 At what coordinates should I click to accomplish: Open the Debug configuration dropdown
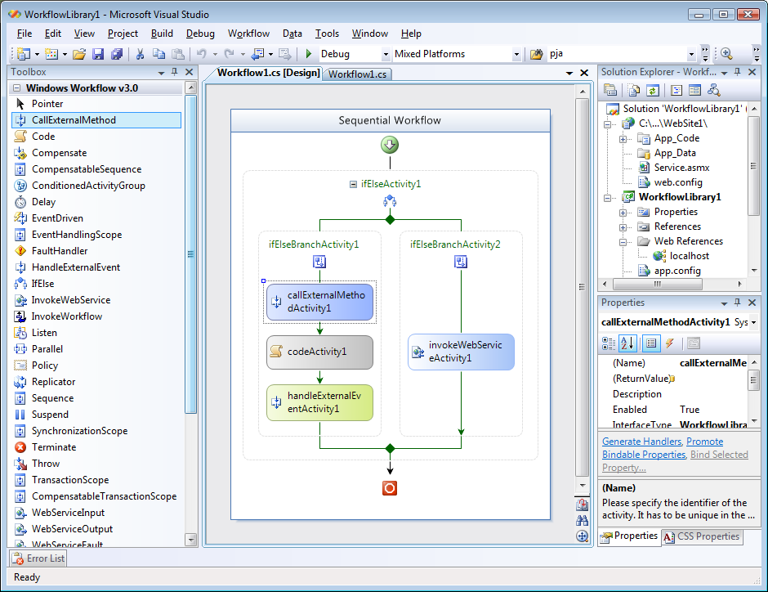[x=386, y=54]
